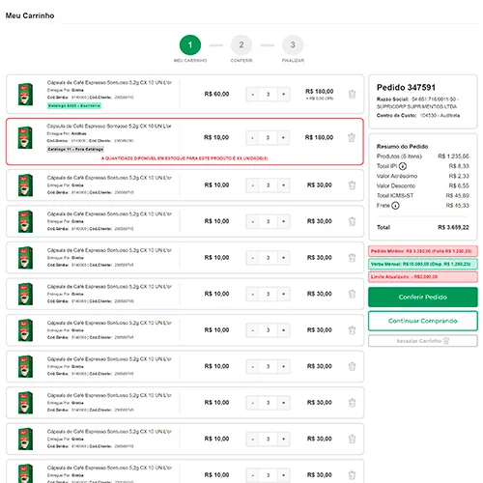Increase quantity of the R$ 60,00 item

click(283, 95)
